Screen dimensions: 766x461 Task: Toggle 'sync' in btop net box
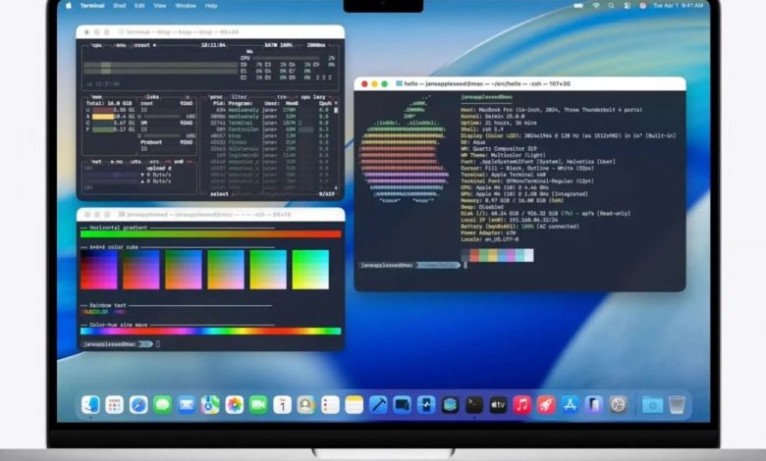117,162
